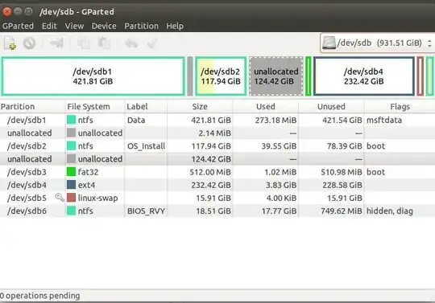Select the thin gray unallocated block after sdb1

(190, 76)
